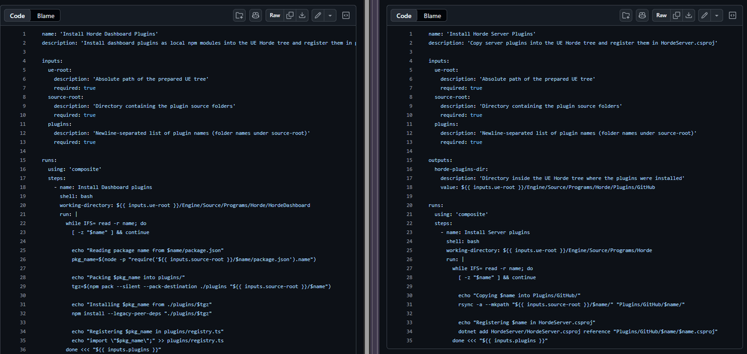
Task: View Raw version of Server Plugins file
Action: pyautogui.click(x=662, y=15)
